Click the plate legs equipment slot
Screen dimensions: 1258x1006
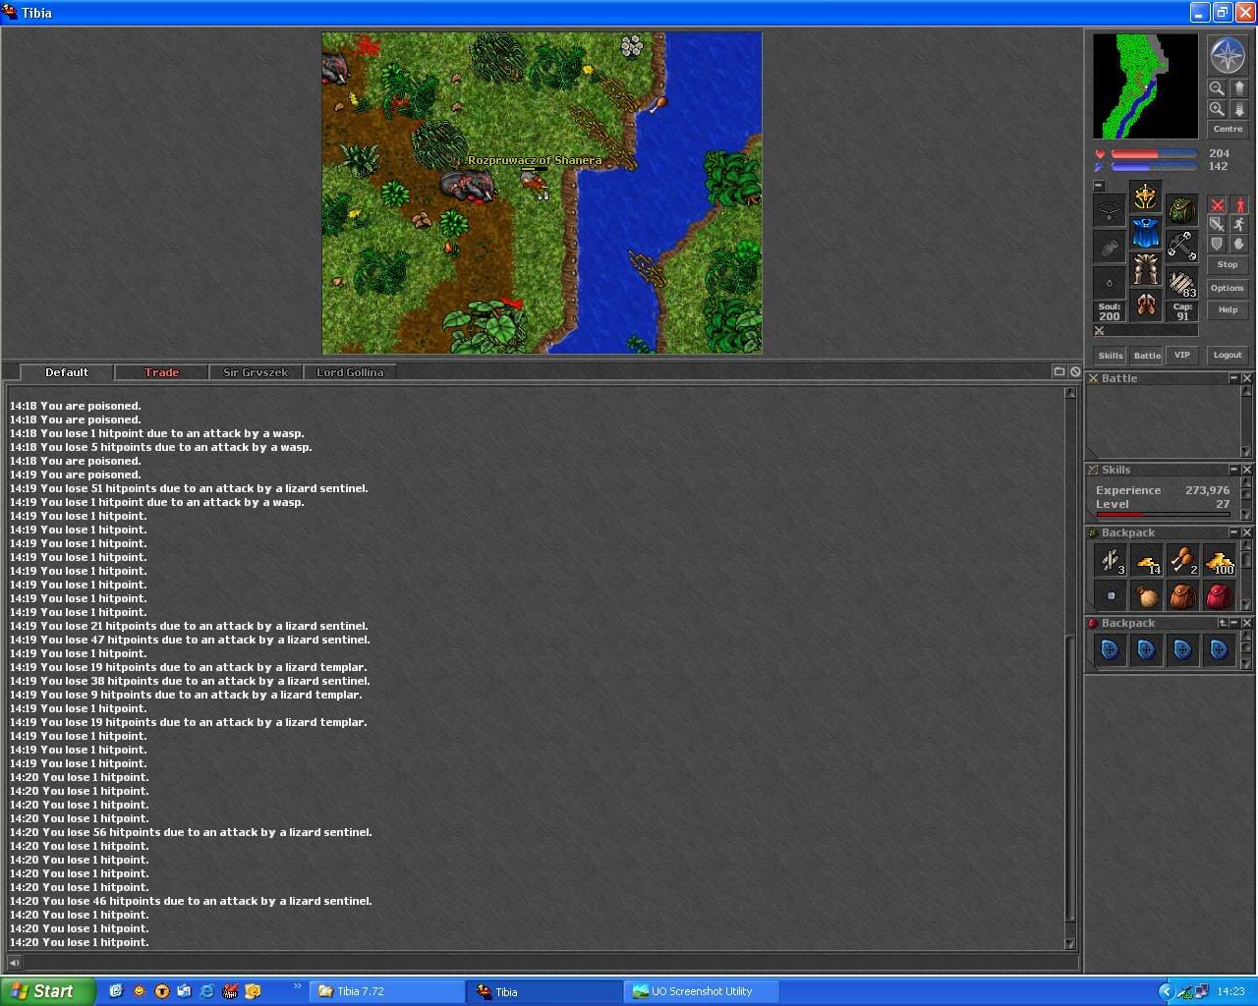(1145, 269)
